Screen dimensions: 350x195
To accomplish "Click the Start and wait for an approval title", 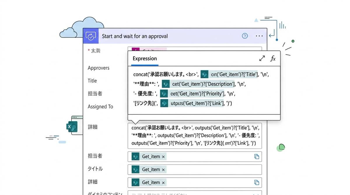I will 135,36.
